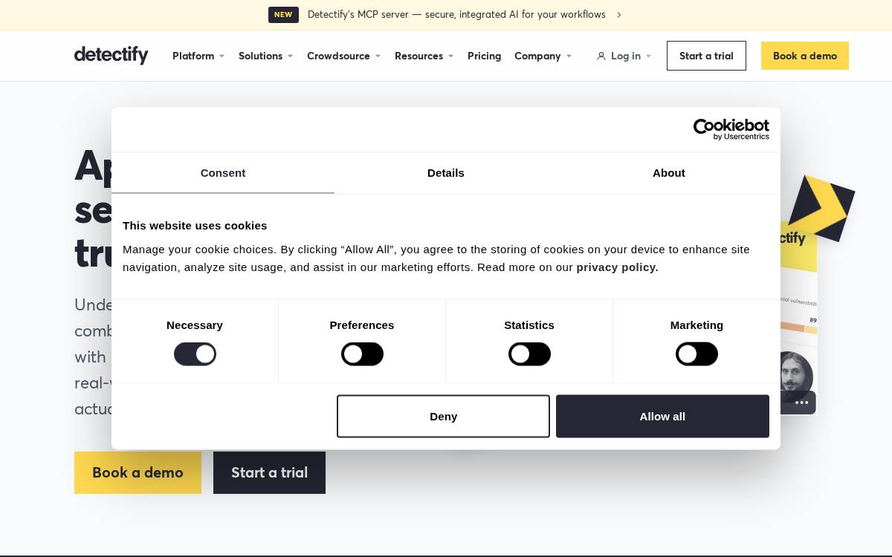Go to the Pricing page
Viewport: 892px width, 557px height.
tap(485, 56)
